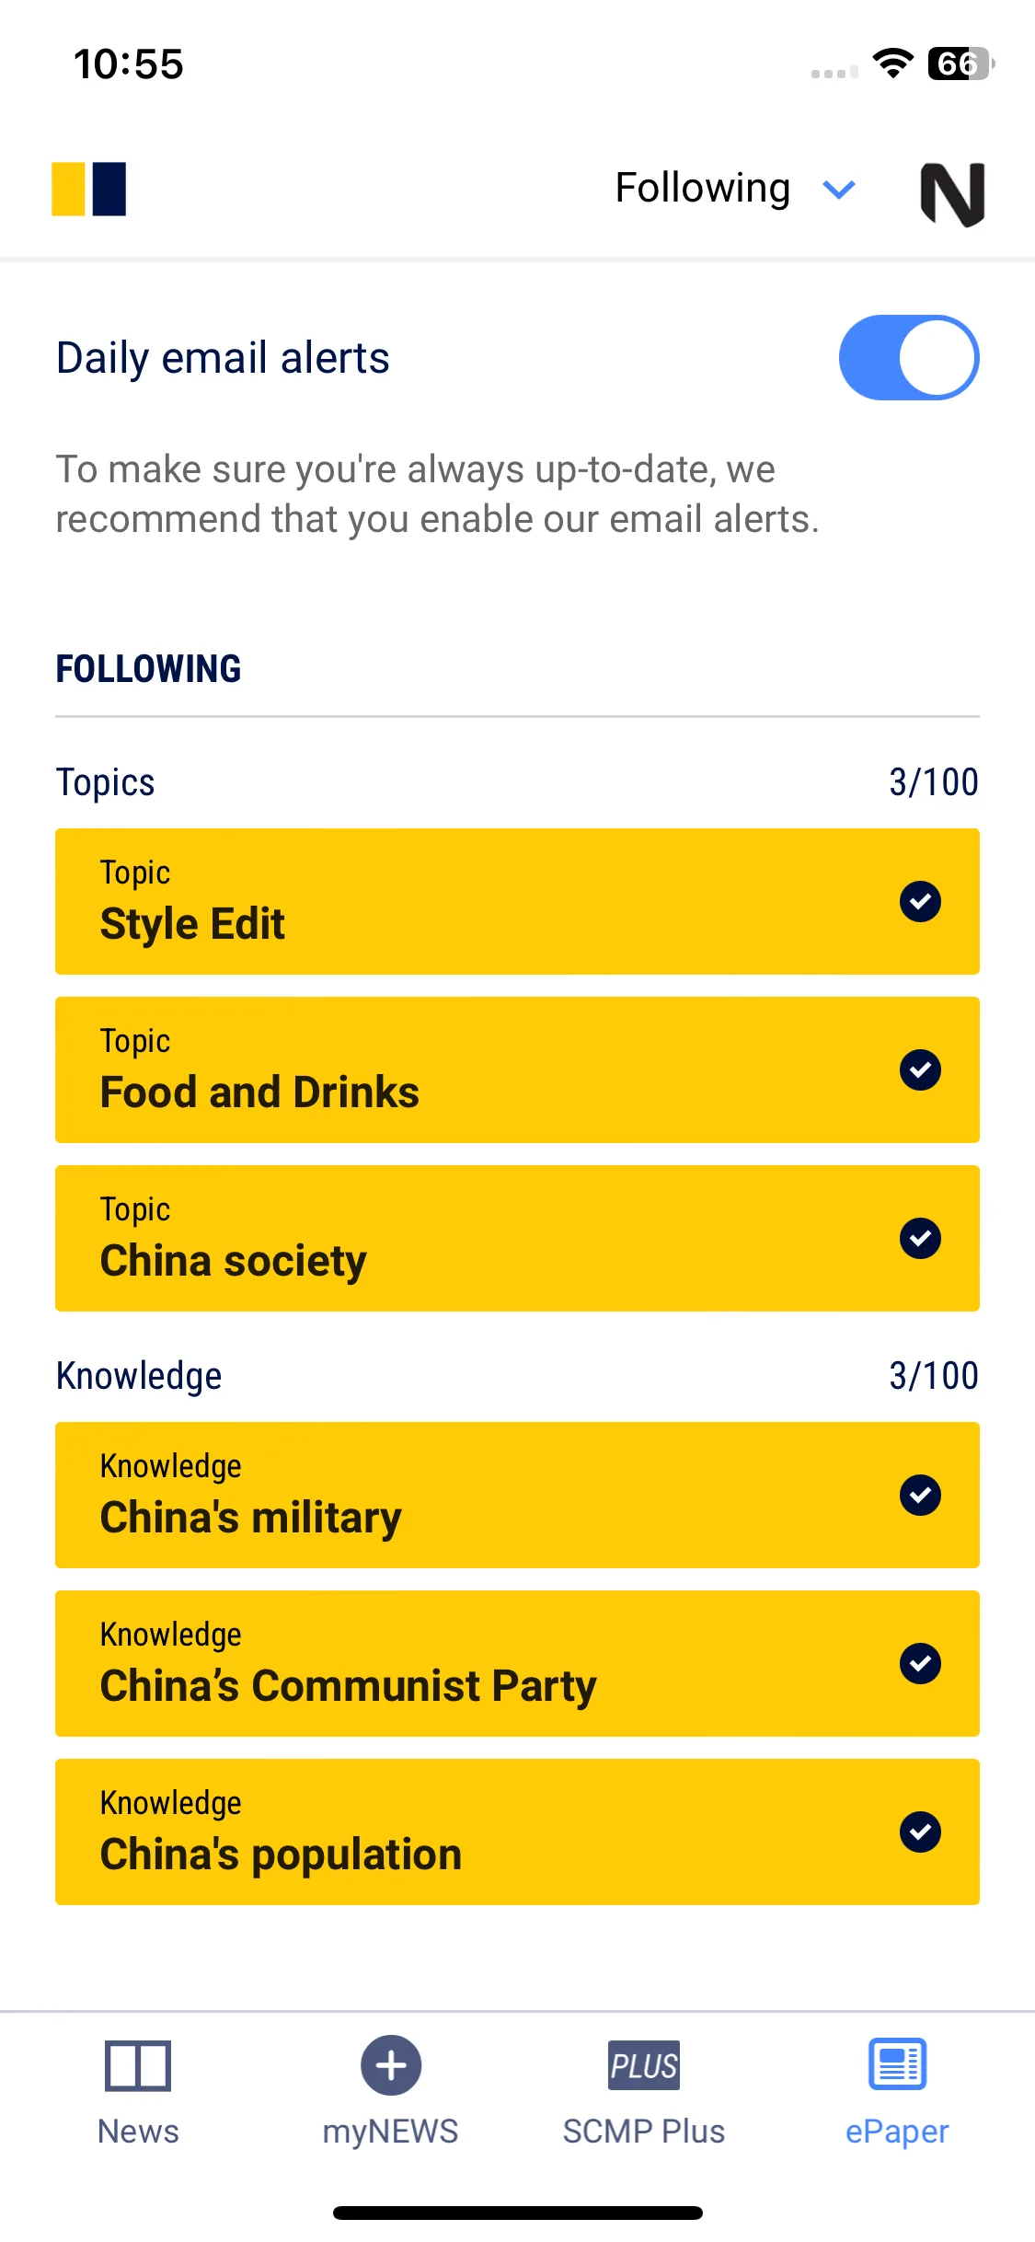
Task: Tap the Wi-Fi status icon
Action: 892,64
